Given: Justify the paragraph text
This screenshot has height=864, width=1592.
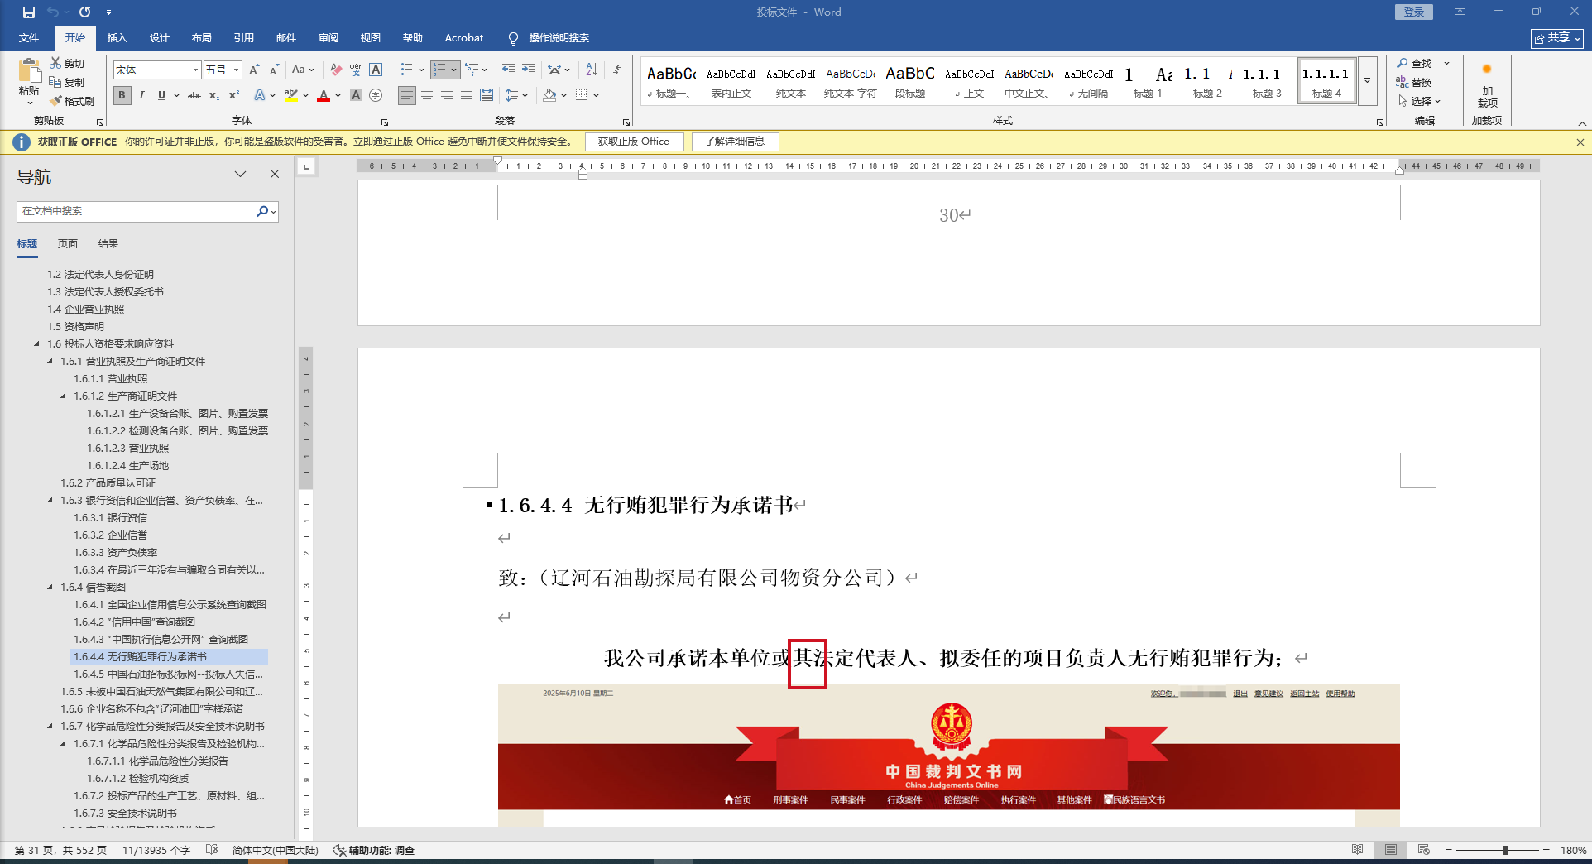Looking at the screenshot, I should click(467, 95).
